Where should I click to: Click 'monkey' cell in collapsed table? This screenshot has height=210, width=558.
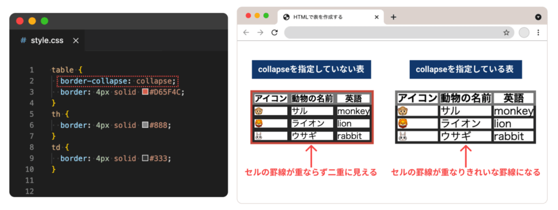tap(513, 111)
